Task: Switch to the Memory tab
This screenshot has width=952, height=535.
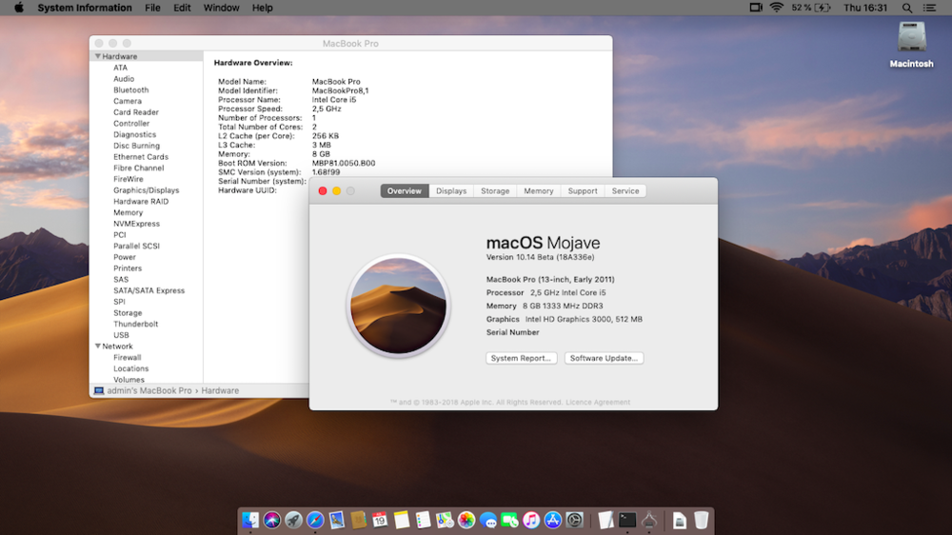Action: [x=539, y=190]
